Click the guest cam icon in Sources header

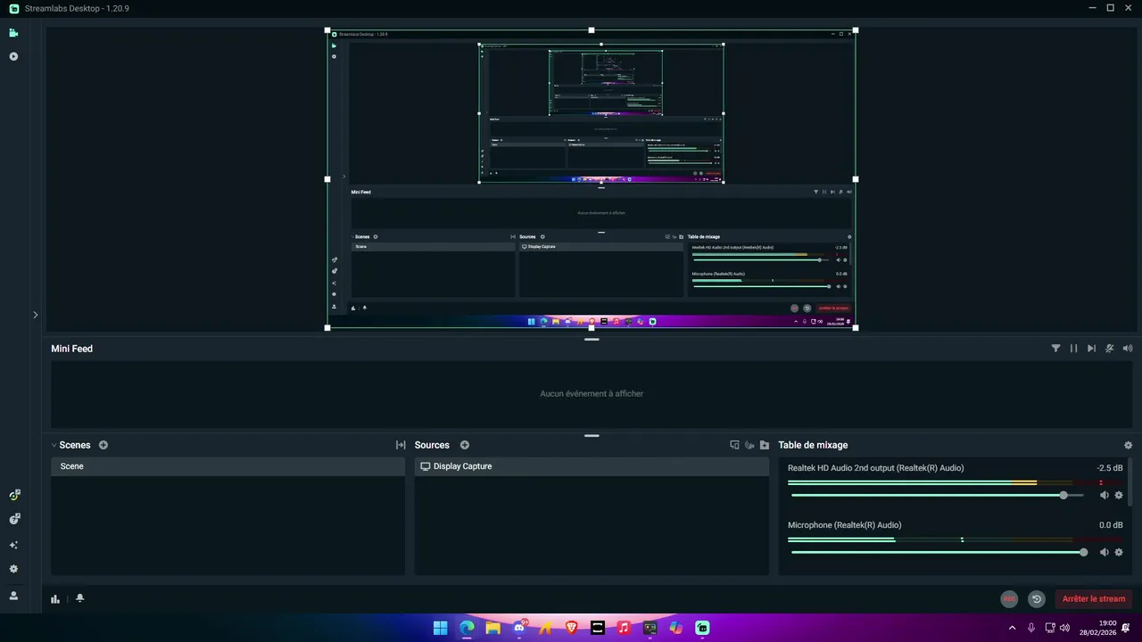pyautogui.click(x=749, y=445)
